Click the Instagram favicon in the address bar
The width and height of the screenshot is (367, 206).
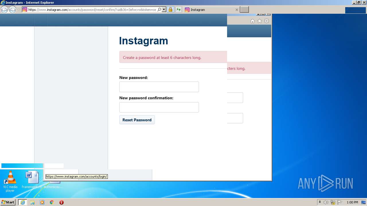coord(25,9)
